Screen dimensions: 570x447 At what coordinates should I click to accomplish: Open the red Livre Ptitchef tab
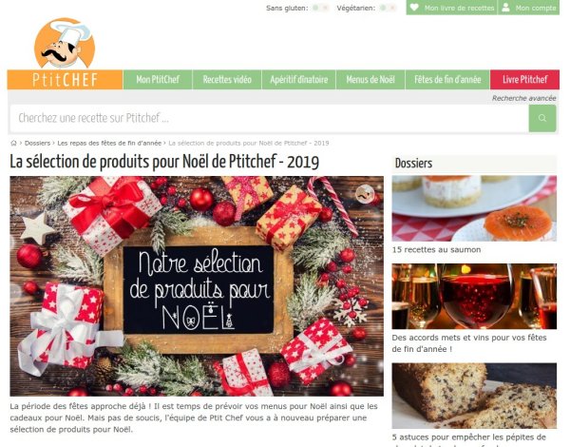point(525,79)
